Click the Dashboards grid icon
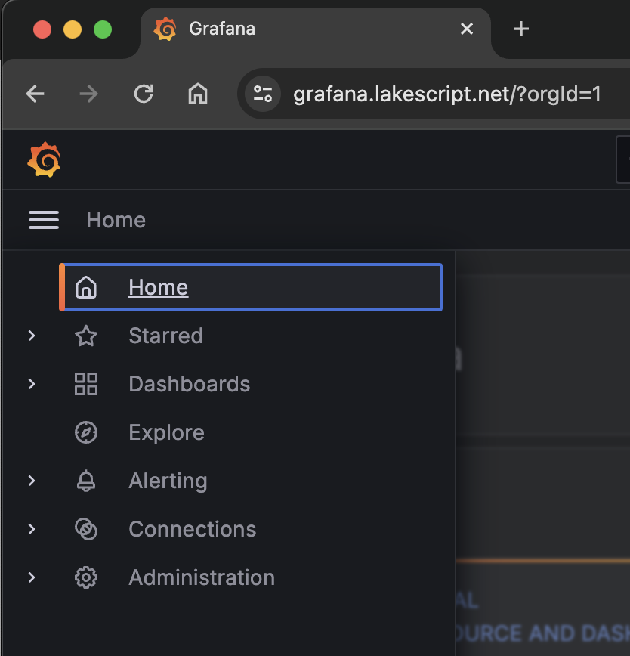 click(x=86, y=384)
